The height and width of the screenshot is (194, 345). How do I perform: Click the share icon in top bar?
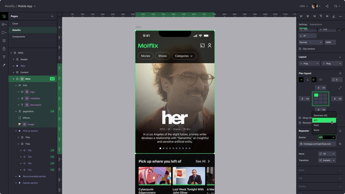click(327, 6)
